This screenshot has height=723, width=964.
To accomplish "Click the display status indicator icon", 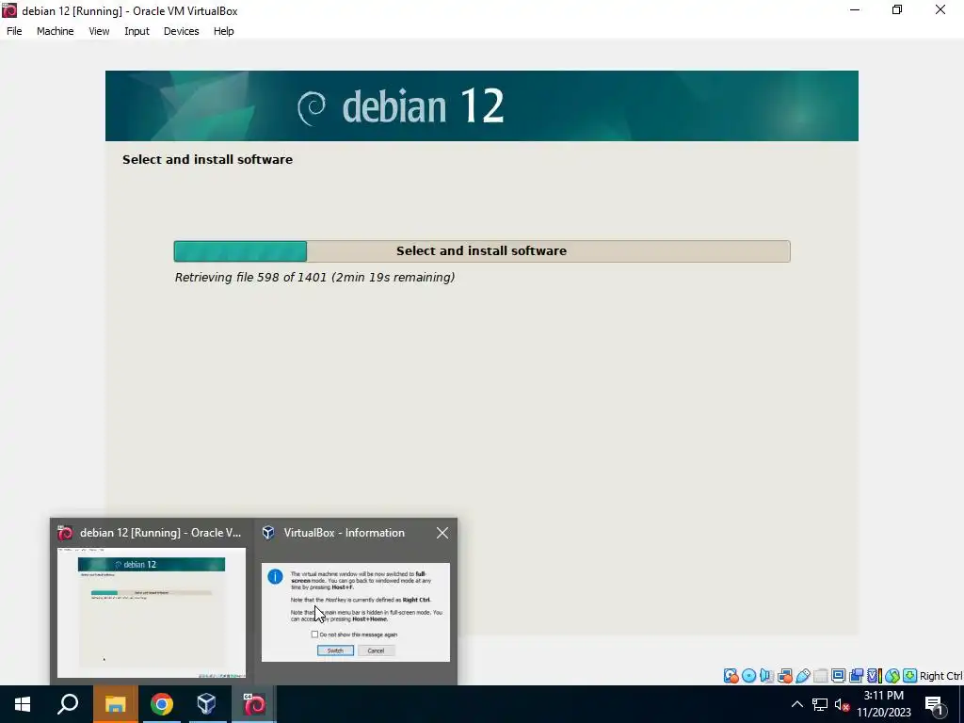I will [x=838, y=676].
